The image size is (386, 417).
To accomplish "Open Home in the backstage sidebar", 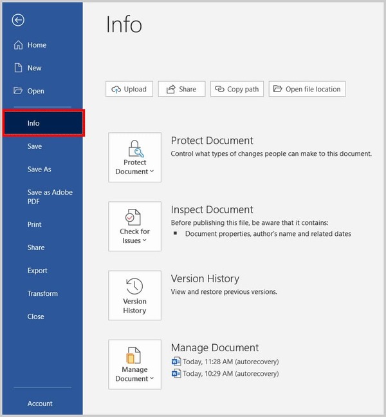I will 42,45.
